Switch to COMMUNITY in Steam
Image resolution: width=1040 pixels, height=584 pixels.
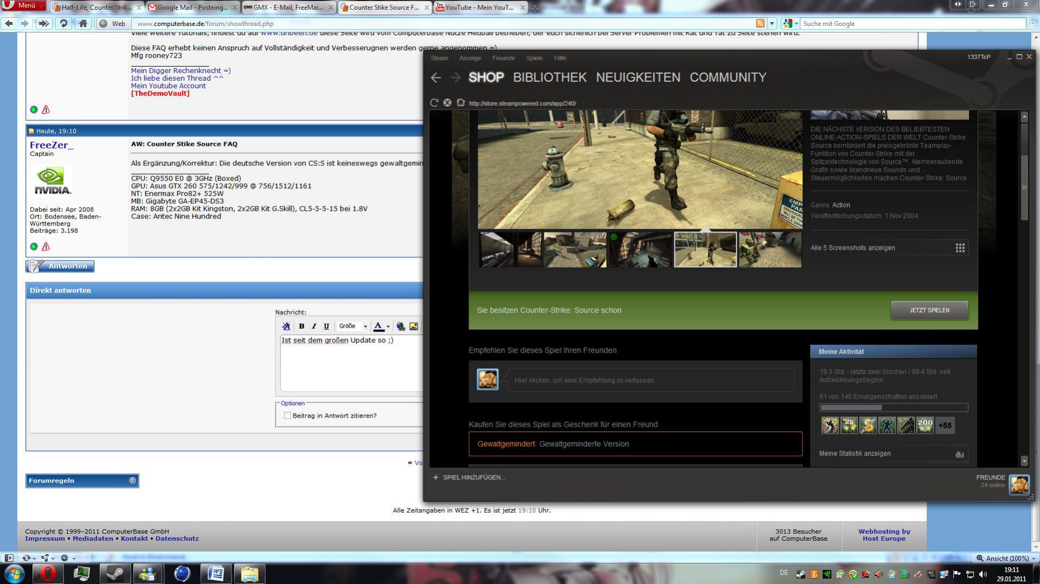coord(728,77)
